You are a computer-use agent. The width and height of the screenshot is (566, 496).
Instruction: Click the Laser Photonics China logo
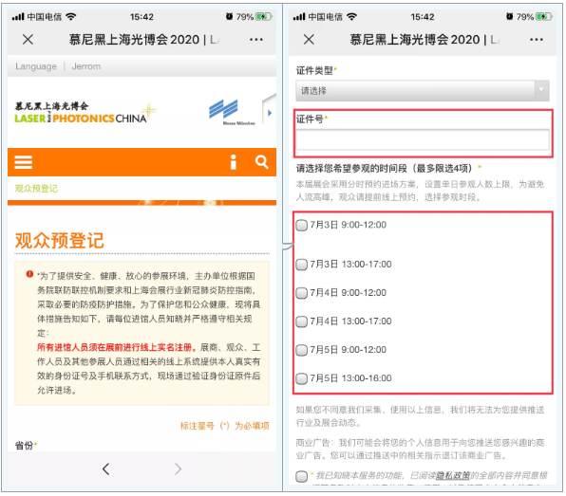click(85, 113)
